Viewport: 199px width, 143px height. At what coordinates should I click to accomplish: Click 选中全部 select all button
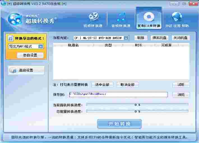[102, 85]
